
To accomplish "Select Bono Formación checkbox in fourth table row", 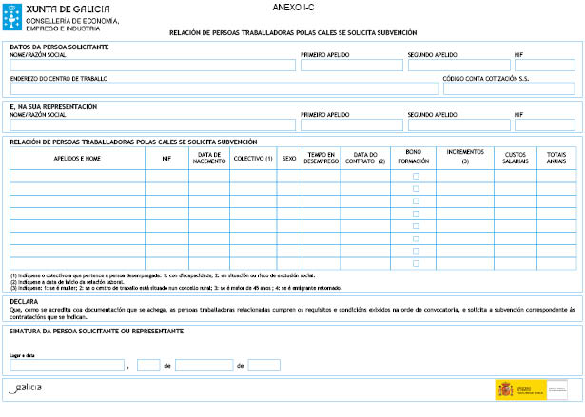I will (x=415, y=214).
